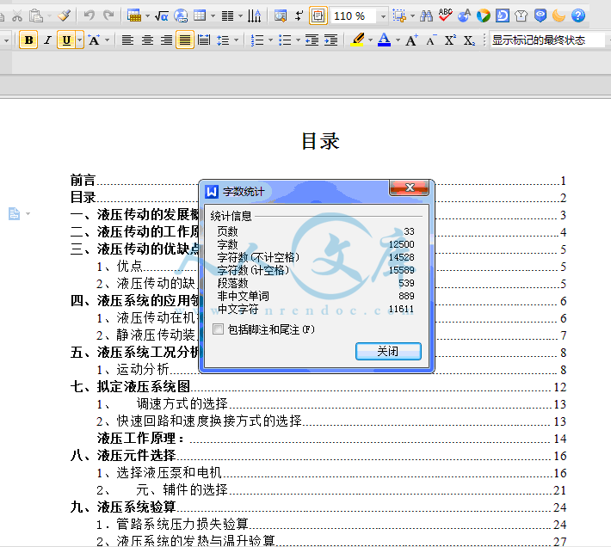Click the columns layout icon
This screenshot has width=611, height=547.
[227, 16]
